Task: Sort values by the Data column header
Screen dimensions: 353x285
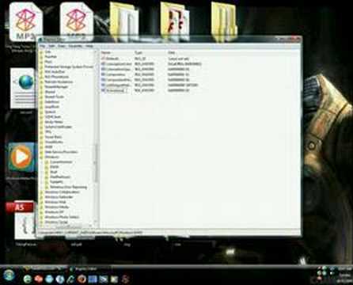Action: 172,53
